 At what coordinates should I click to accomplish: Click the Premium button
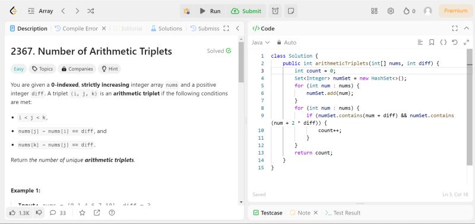455,11
